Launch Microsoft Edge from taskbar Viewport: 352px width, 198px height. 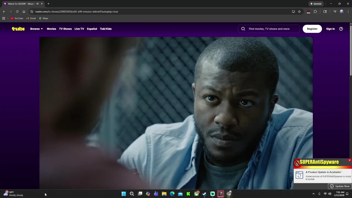pos(172,194)
